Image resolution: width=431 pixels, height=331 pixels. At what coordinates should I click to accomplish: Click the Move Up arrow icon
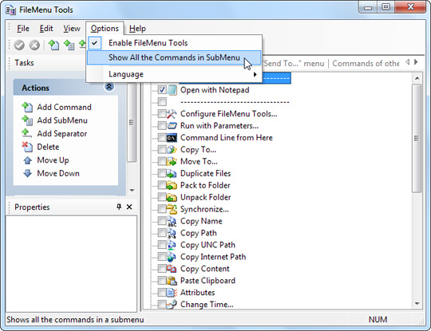[27, 160]
